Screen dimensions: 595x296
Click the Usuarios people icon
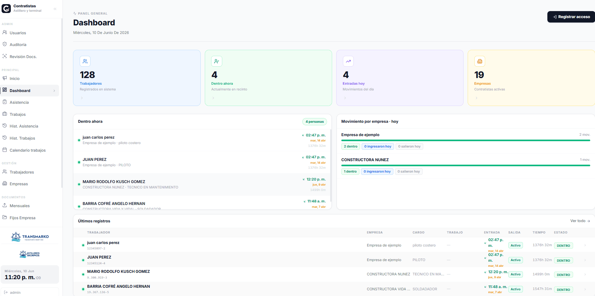coord(4,32)
